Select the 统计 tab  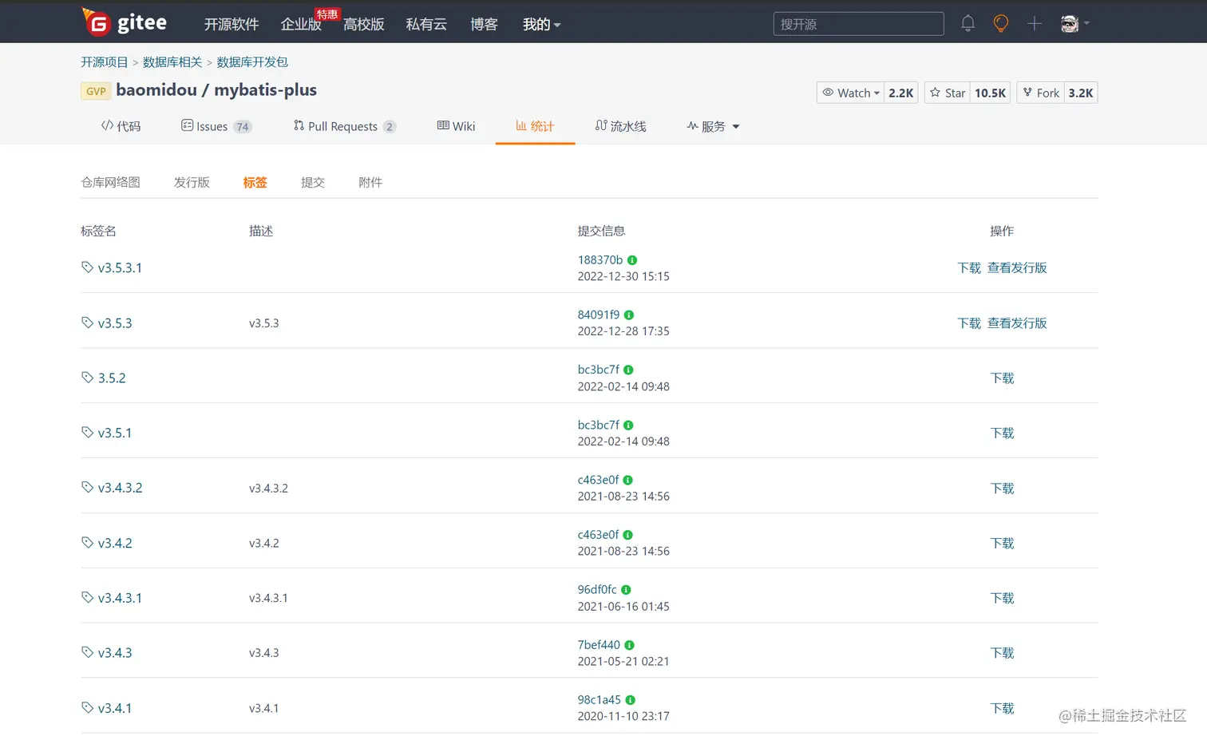[535, 126]
